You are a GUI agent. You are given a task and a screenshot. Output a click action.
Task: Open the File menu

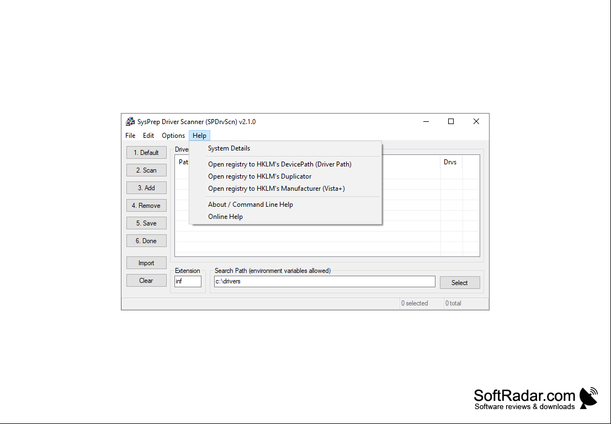click(x=130, y=136)
